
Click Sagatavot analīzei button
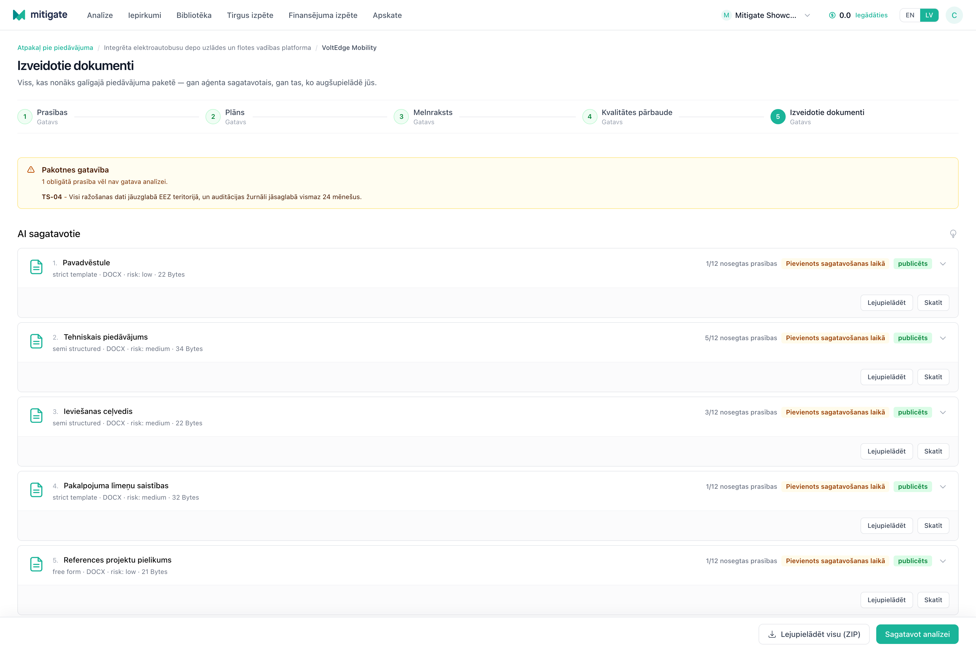tap(917, 634)
